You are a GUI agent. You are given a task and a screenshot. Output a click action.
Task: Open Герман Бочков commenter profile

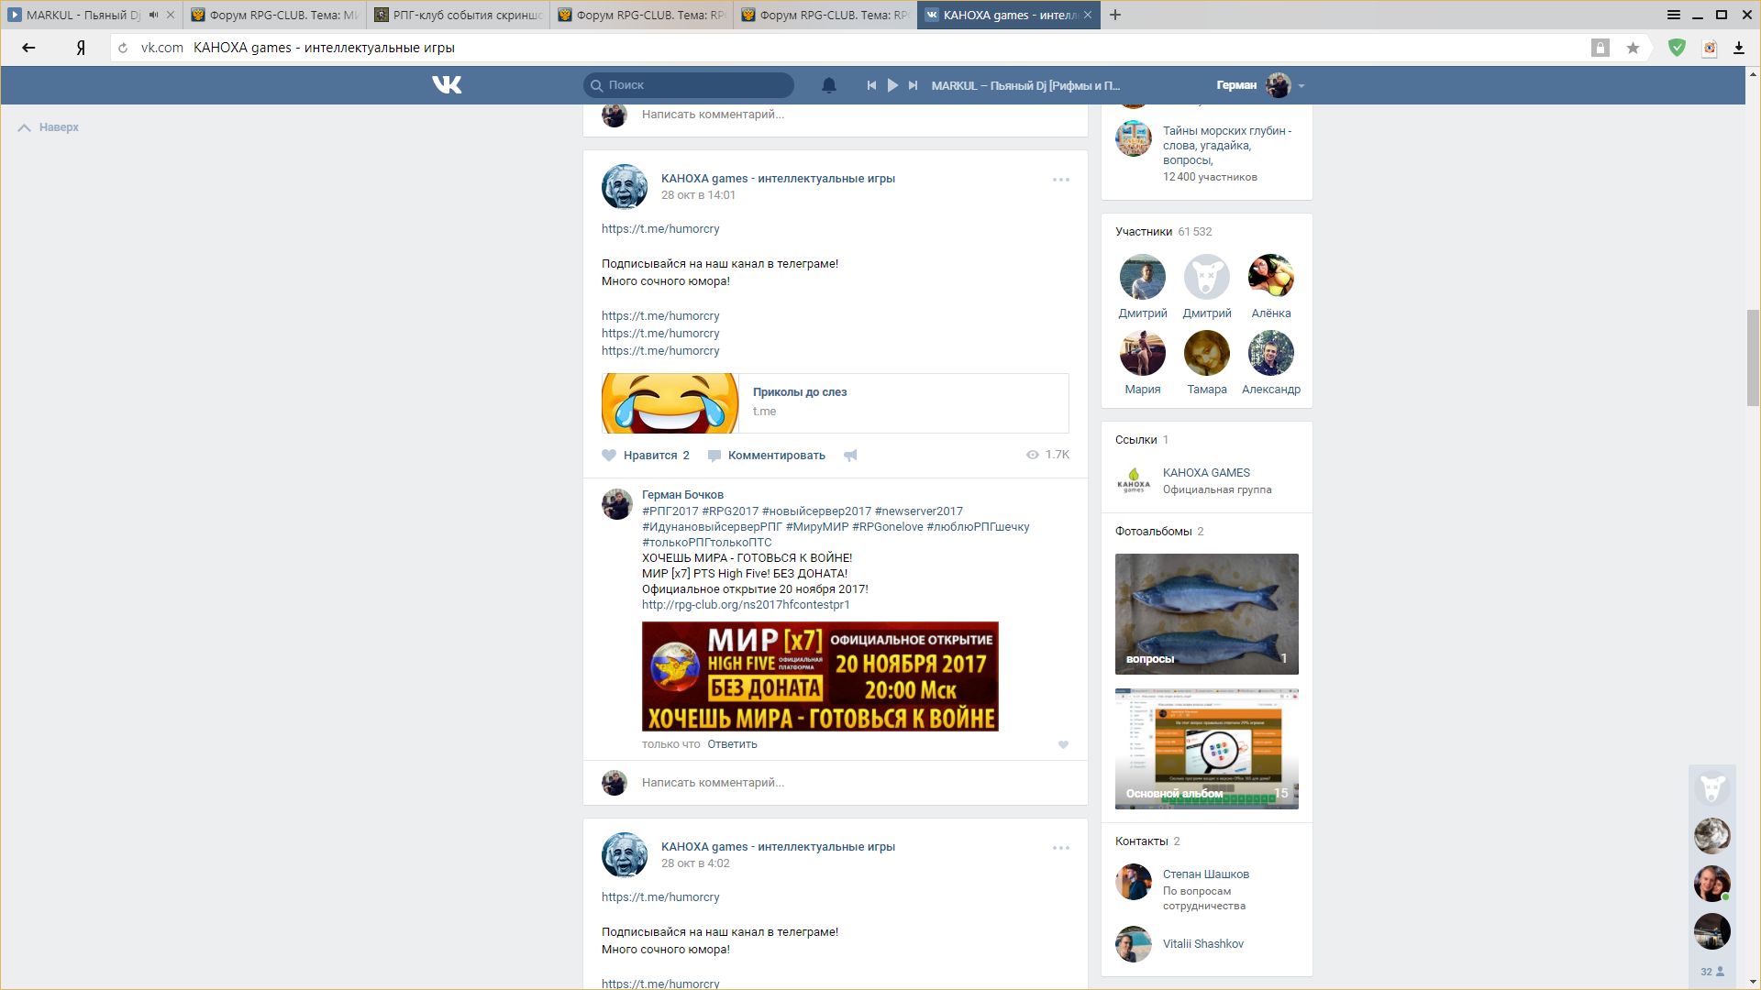(682, 495)
